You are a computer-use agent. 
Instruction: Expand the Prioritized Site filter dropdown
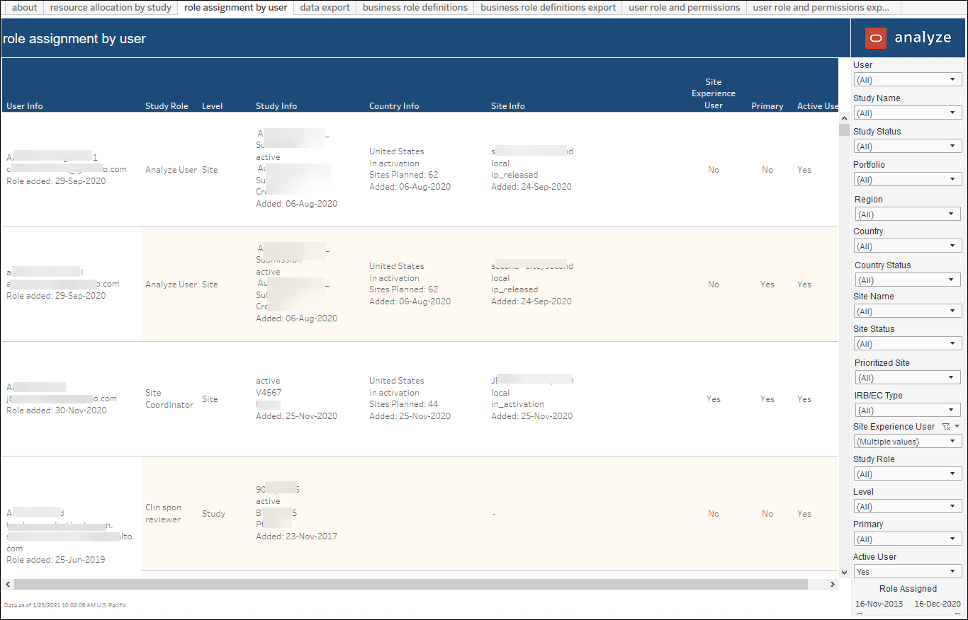908,378
